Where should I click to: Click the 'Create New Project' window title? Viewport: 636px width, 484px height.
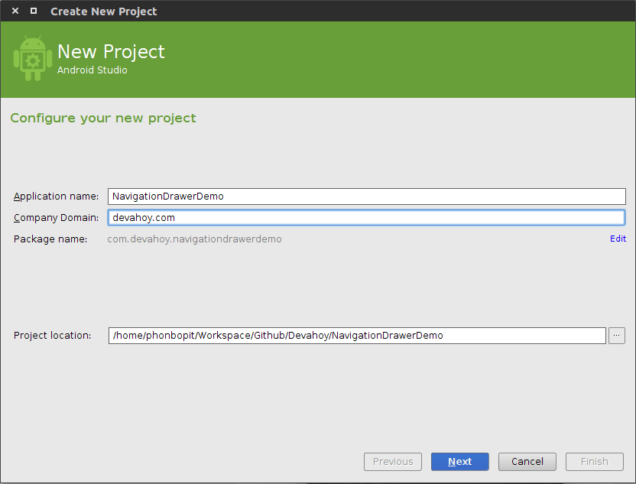tap(103, 11)
